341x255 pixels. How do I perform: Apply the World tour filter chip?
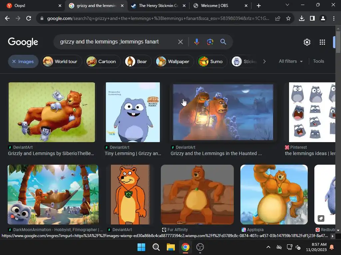click(61, 61)
